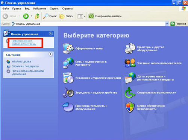Click the user accounts people icon
This screenshot has height=140, width=188.
[x=130, y=63]
